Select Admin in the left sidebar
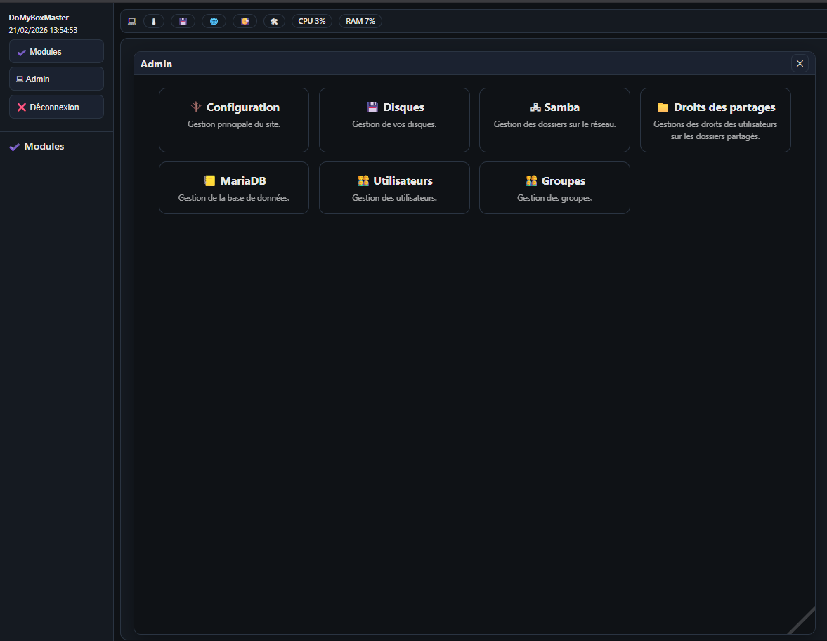The height and width of the screenshot is (641, 827). (x=56, y=79)
